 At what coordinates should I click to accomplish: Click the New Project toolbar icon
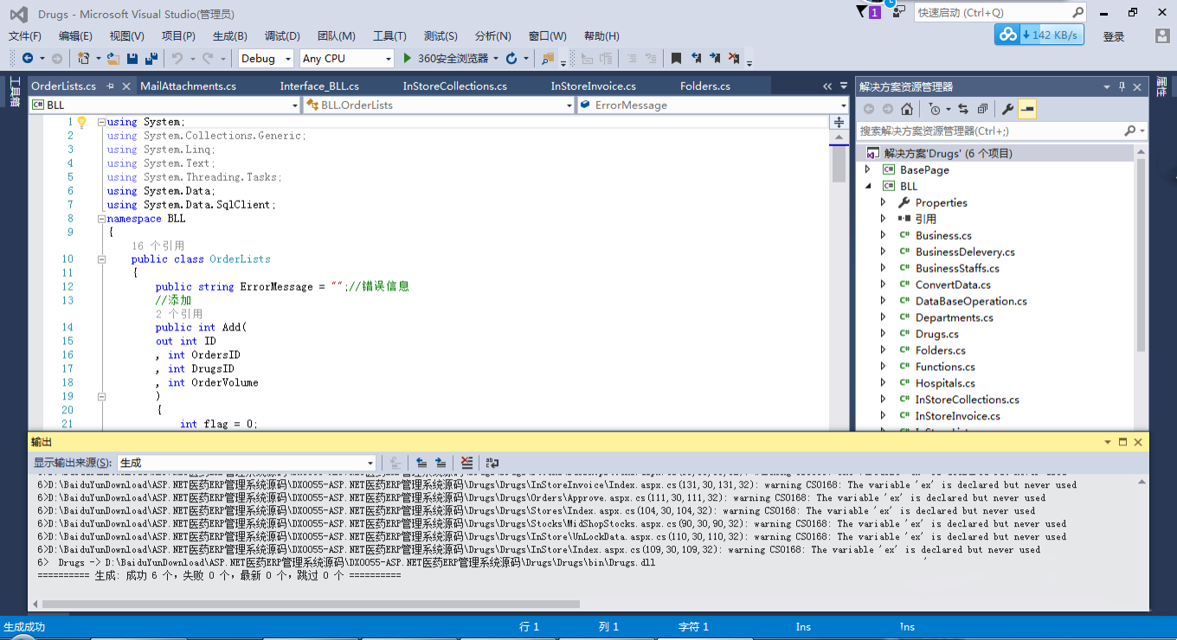(x=84, y=58)
